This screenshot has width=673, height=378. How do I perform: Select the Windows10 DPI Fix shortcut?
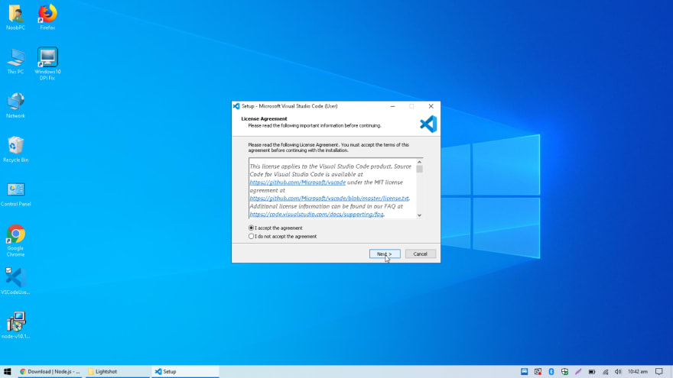[x=47, y=63]
